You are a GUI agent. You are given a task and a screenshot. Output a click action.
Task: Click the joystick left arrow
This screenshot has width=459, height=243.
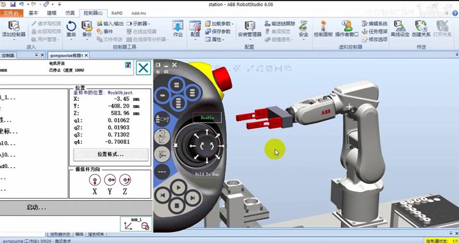[x=193, y=146]
